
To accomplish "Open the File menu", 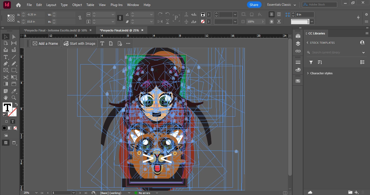I will pyautogui.click(x=29, y=5).
